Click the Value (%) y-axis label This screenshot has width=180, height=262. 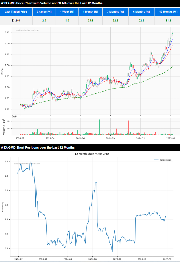coord(2,207)
